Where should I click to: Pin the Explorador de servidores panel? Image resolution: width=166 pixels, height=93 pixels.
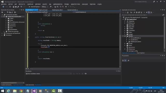pyautogui.click(x=22, y=10)
